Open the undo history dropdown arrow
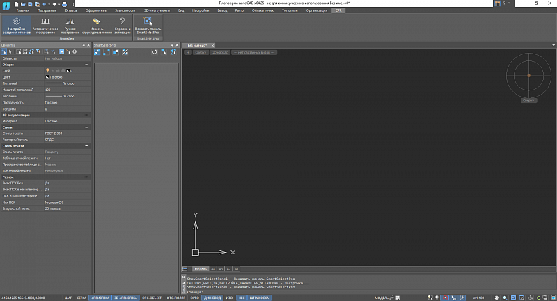The height and width of the screenshot is (301, 557). [x=49, y=4]
